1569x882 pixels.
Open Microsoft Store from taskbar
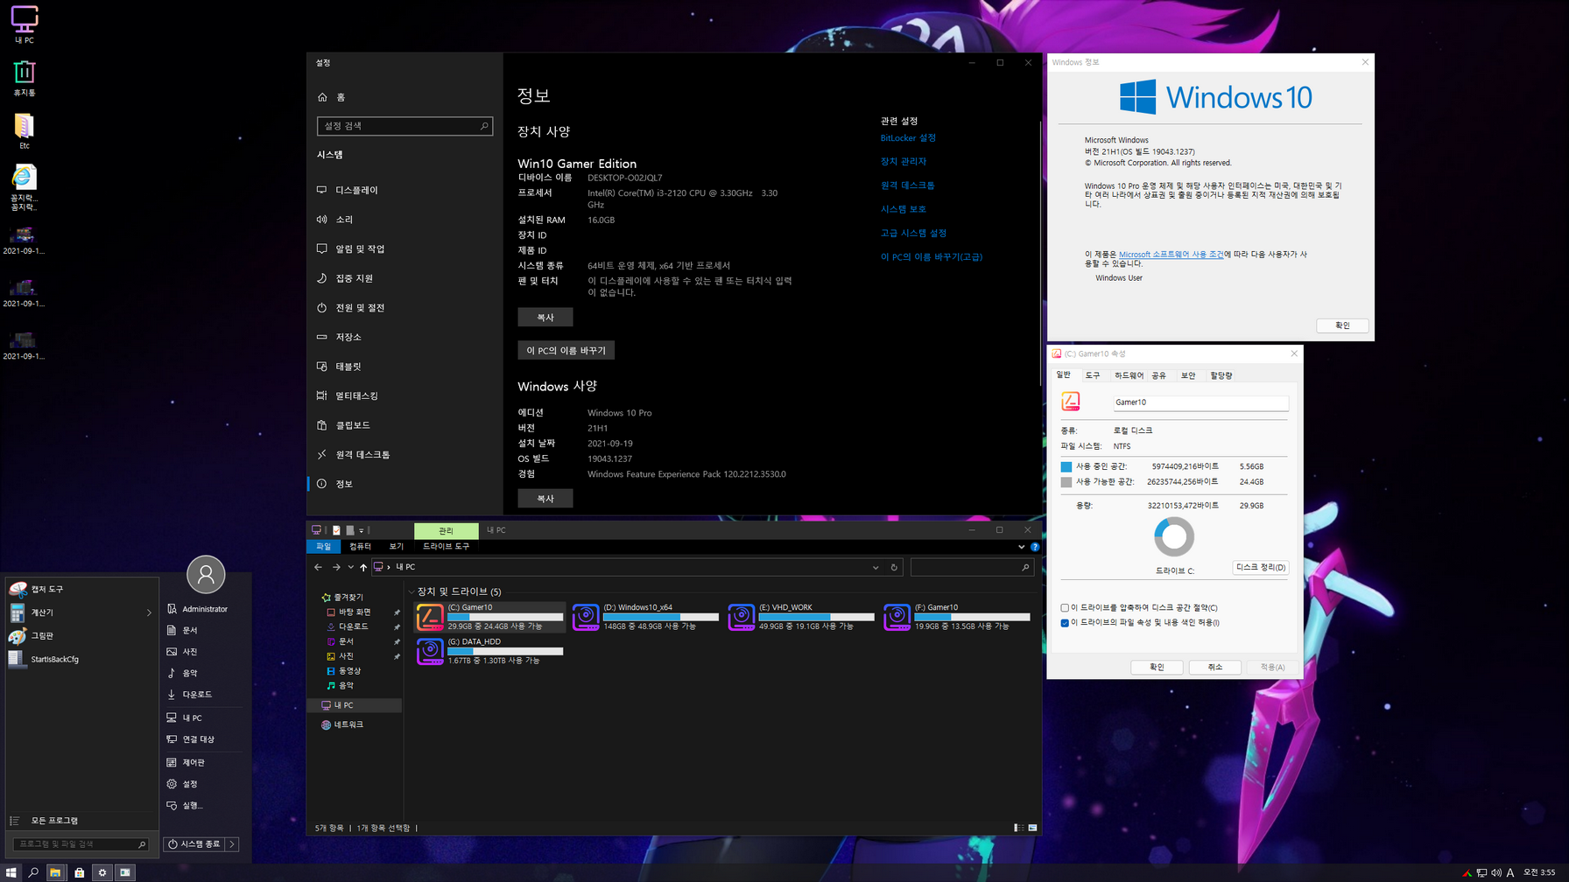click(79, 872)
